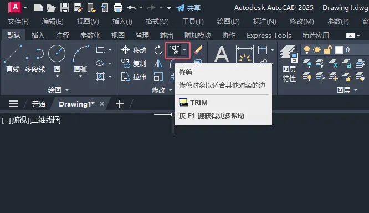Click the 复制 copy tool
Viewport: 369px width, 213px height.
pos(134,63)
